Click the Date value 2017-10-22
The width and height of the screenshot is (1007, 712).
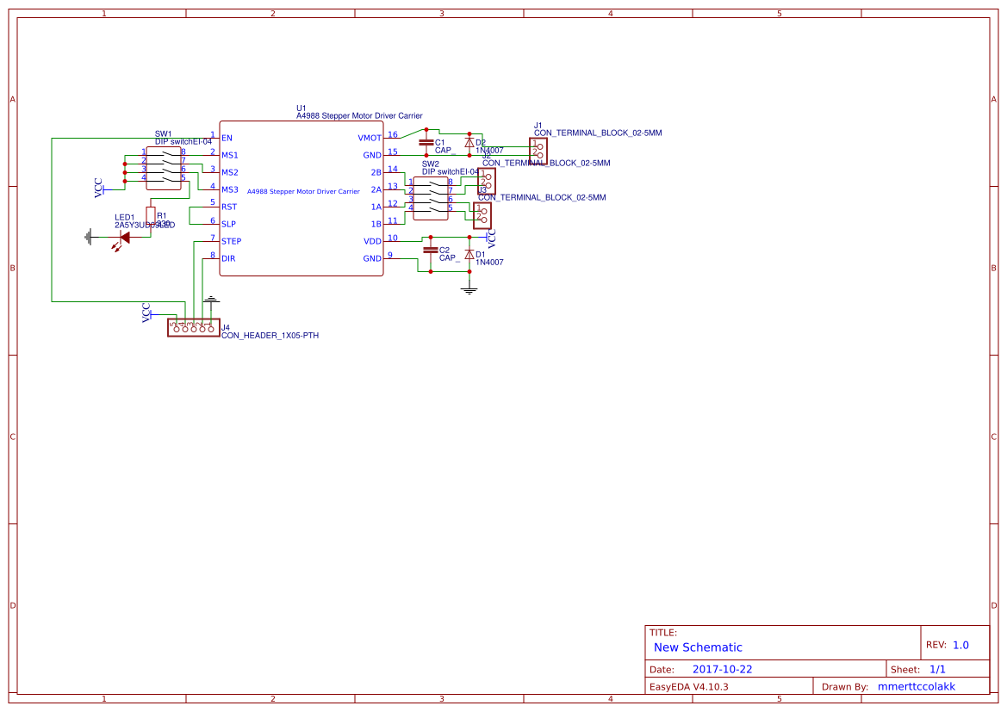coord(724,668)
